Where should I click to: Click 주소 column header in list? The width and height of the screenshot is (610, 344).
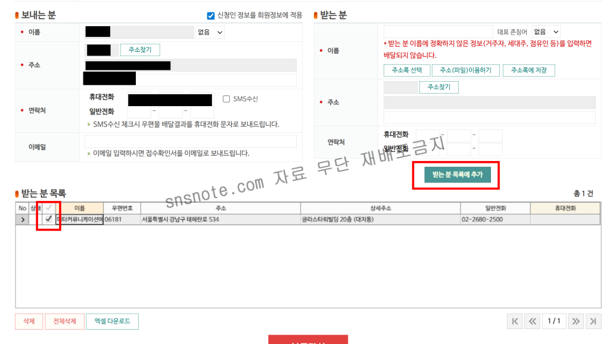[220, 208]
